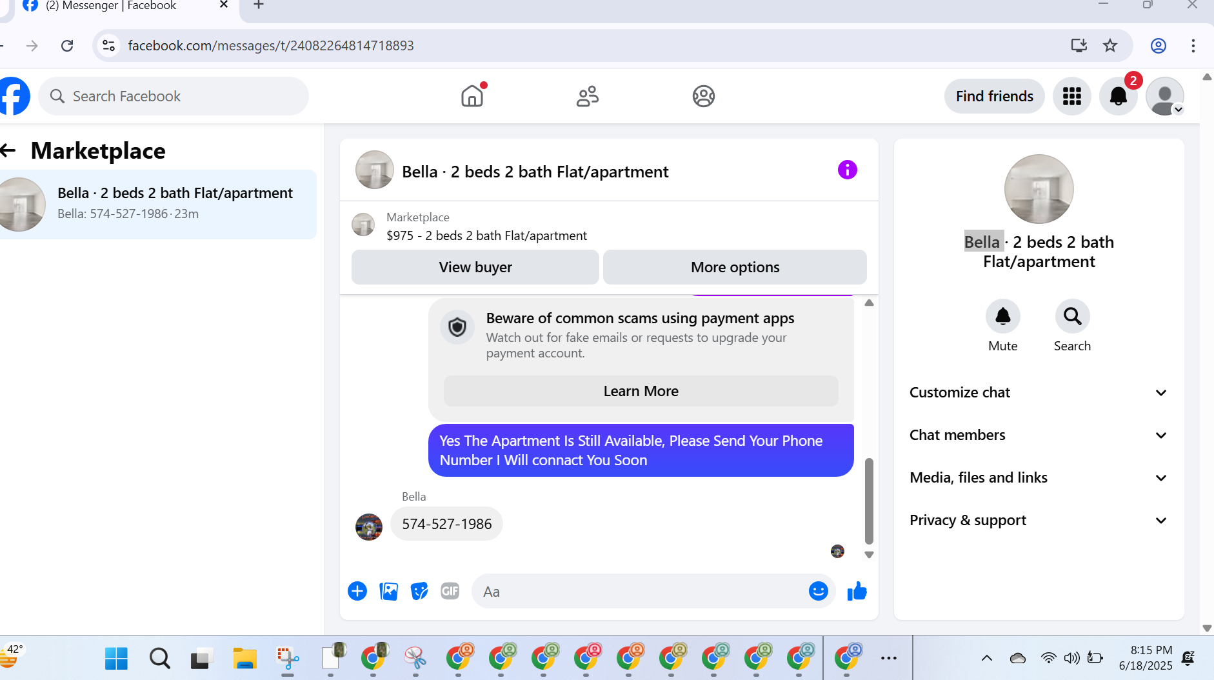This screenshot has height=680, width=1214.
Task: Open the notifications bell
Action: click(1119, 96)
